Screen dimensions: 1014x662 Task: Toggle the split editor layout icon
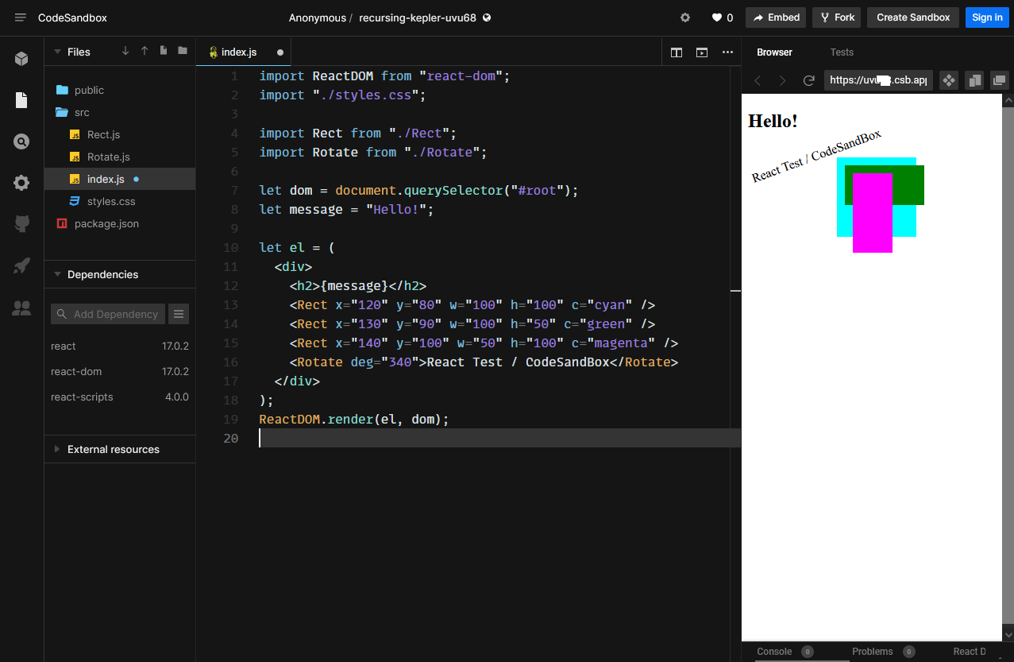tap(677, 52)
